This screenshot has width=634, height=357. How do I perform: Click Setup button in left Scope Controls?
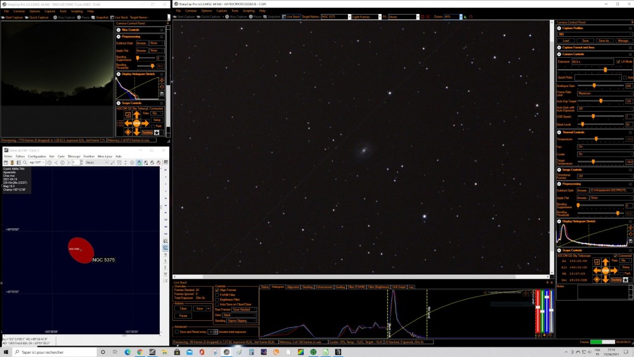tap(157, 120)
